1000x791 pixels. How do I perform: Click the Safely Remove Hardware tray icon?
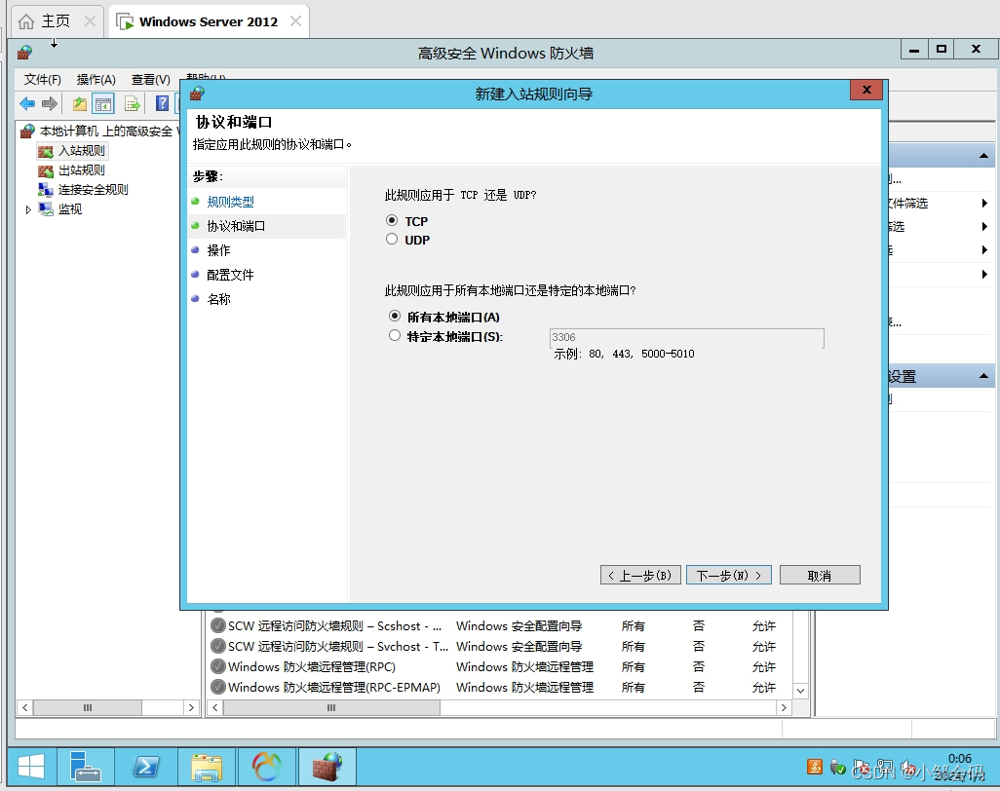tap(837, 767)
